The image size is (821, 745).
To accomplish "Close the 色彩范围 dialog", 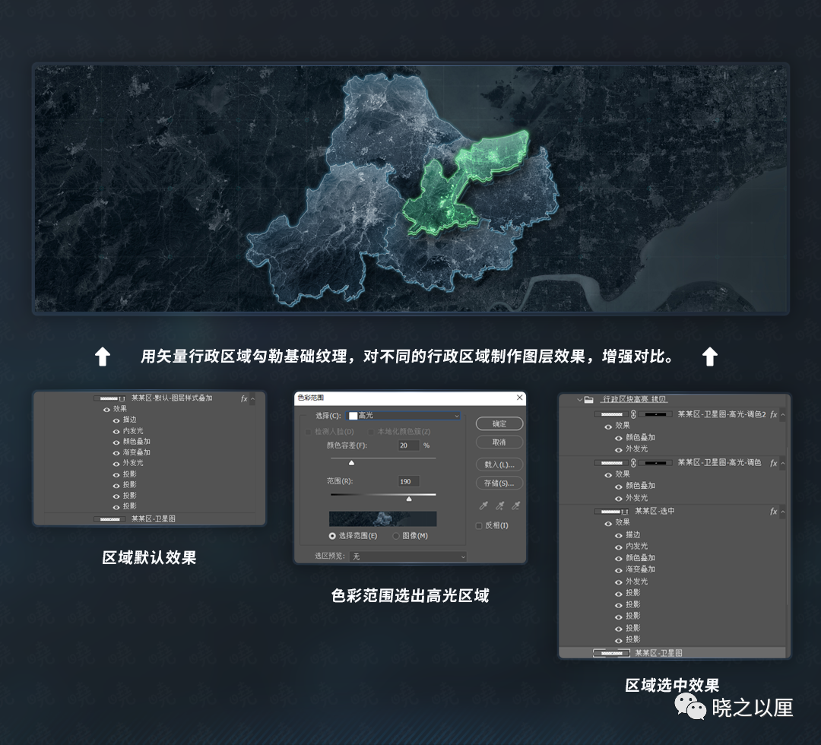I will coord(519,398).
